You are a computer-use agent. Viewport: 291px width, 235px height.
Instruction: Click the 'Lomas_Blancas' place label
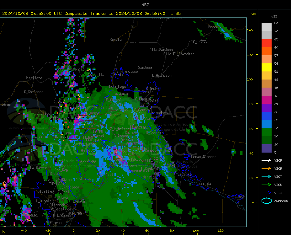pos(204,157)
